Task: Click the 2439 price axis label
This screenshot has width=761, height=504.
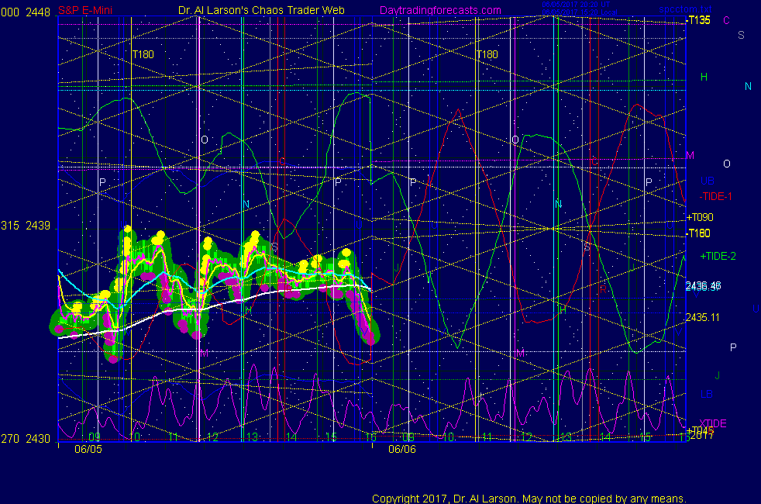Action: pyautogui.click(x=38, y=226)
